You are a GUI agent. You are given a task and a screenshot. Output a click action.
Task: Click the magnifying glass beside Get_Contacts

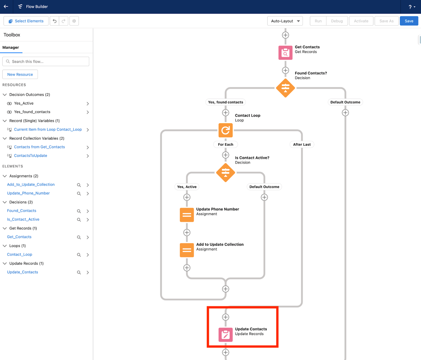click(79, 237)
